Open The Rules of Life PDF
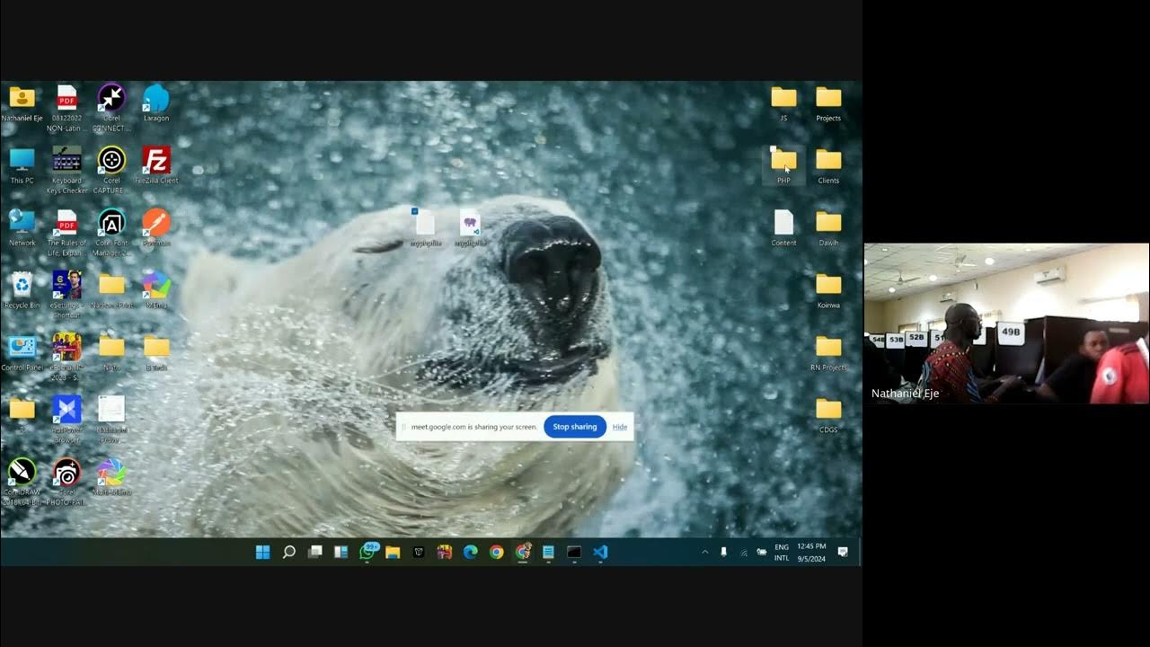 click(66, 232)
